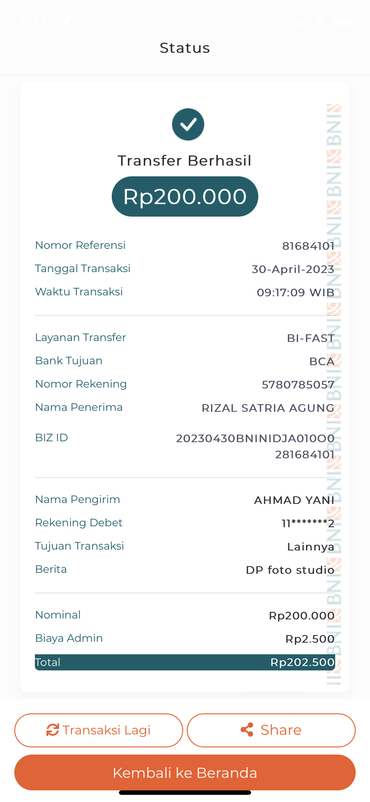Tap the green success checkmark icon

pos(188,124)
